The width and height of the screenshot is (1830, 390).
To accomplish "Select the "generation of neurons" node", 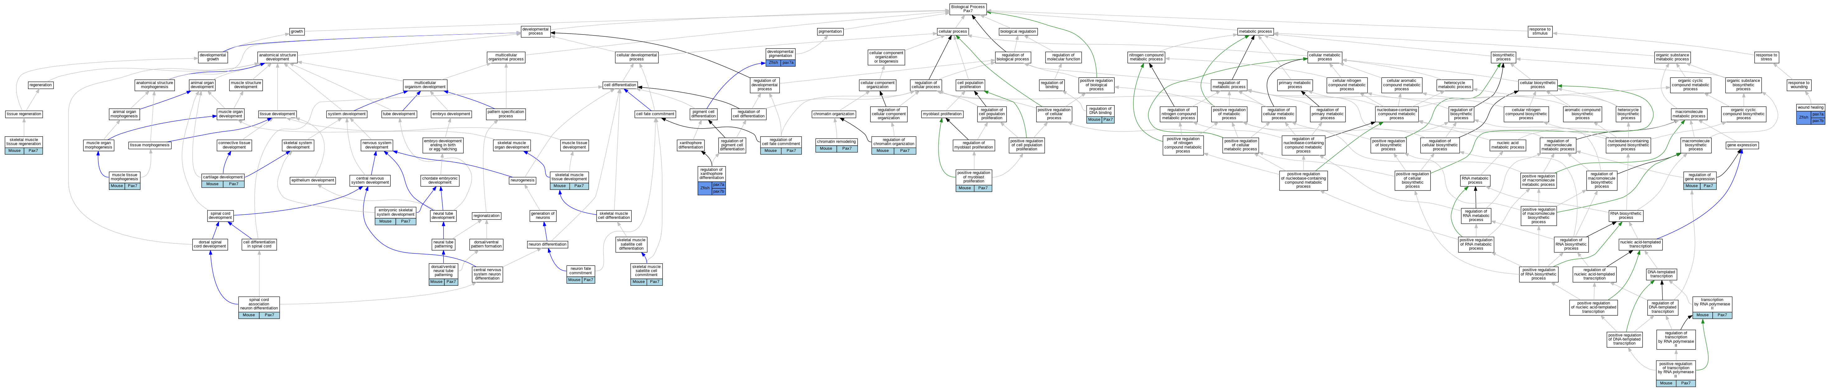I will (543, 215).
